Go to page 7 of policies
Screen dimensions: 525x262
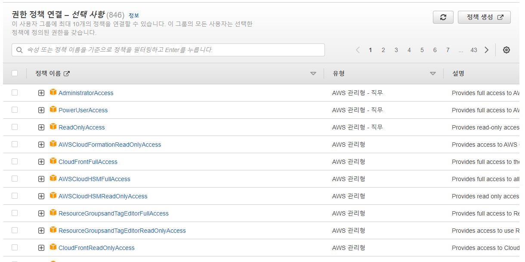click(x=448, y=50)
